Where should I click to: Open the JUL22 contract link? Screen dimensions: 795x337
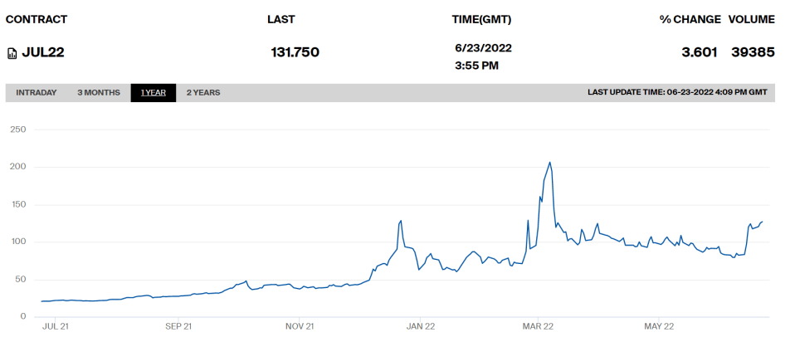click(43, 52)
